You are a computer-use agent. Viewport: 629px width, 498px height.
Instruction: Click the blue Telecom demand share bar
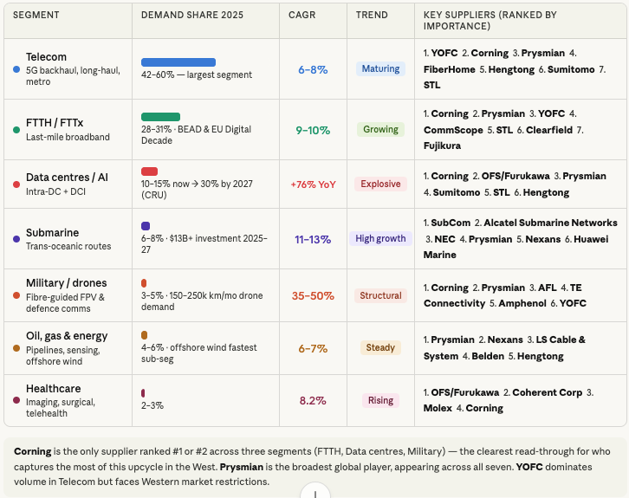[178, 62]
